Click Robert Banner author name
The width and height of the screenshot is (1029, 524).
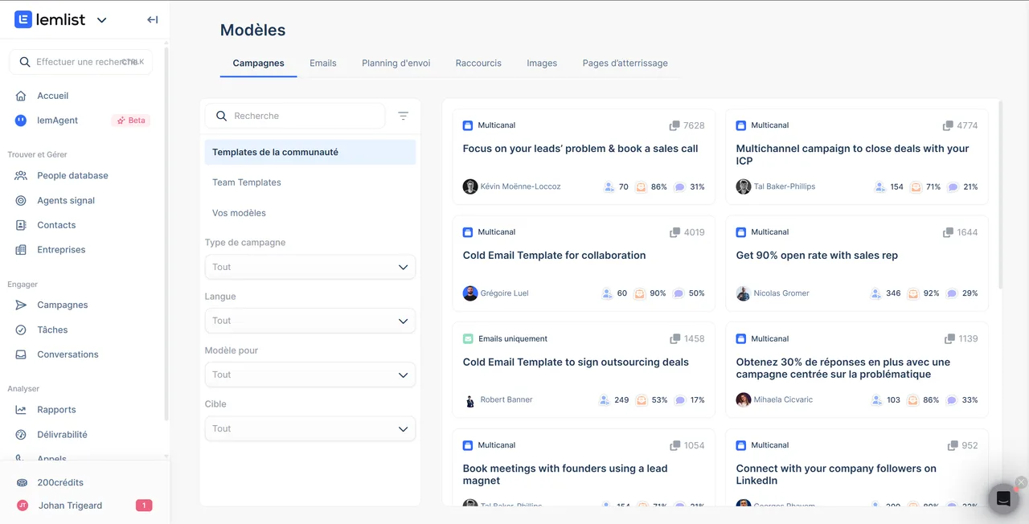(506, 399)
